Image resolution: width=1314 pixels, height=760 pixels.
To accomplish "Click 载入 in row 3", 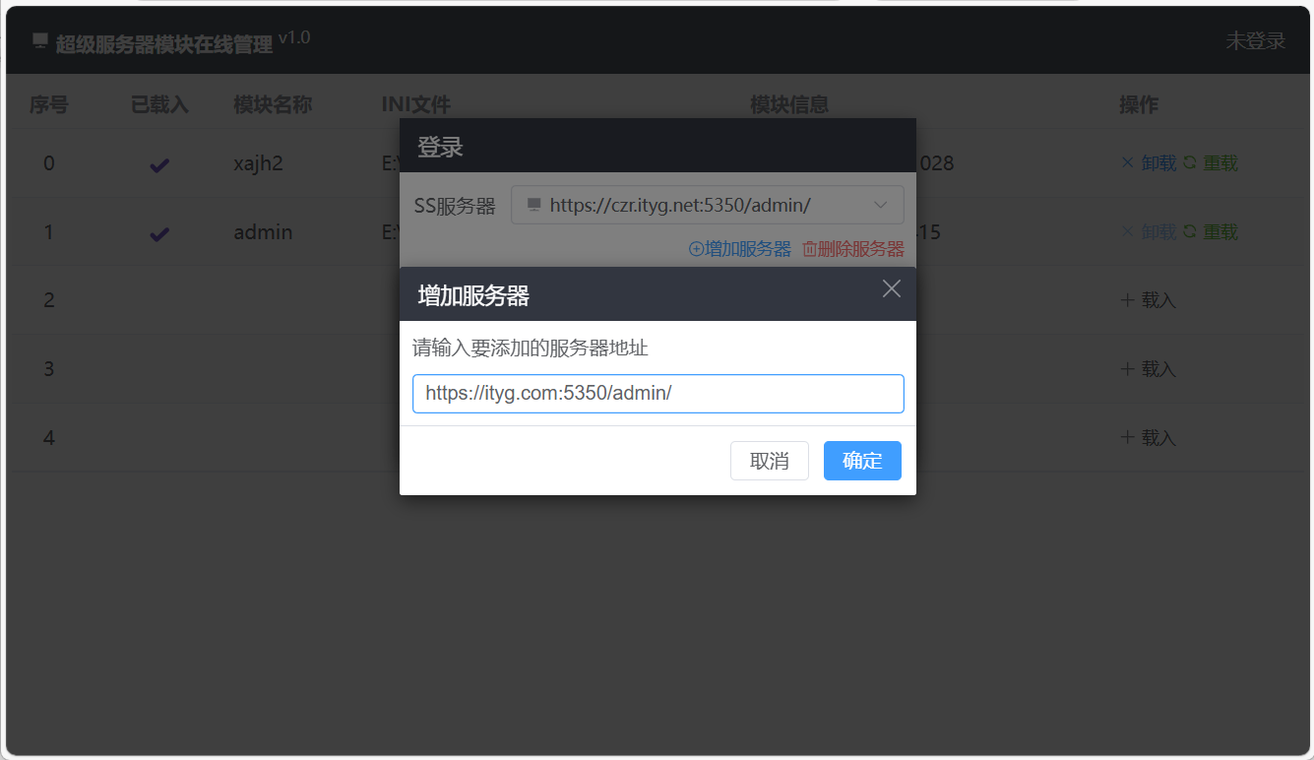I will (x=1149, y=369).
